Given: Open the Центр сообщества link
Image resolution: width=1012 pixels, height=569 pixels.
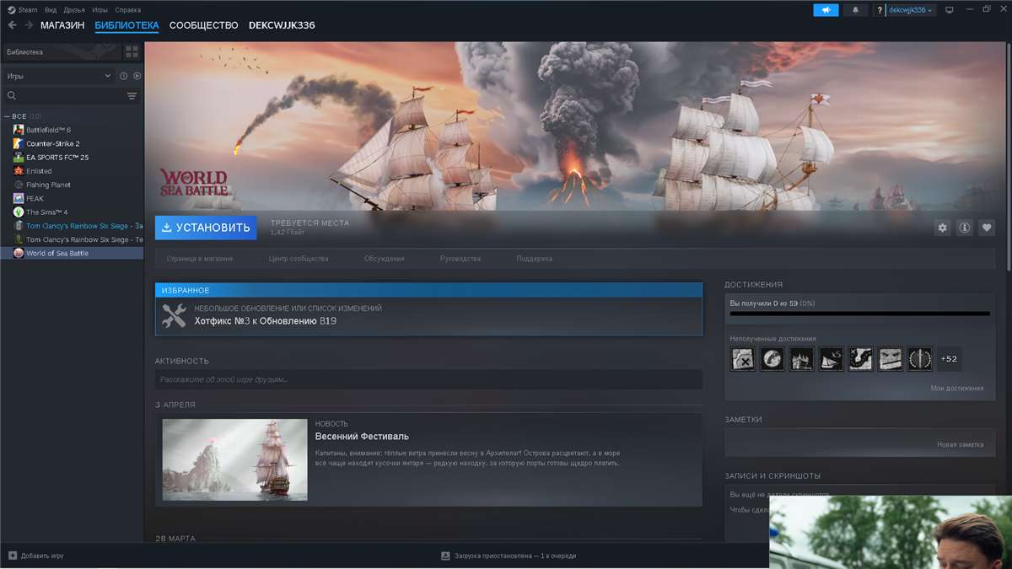Looking at the screenshot, I should (299, 259).
